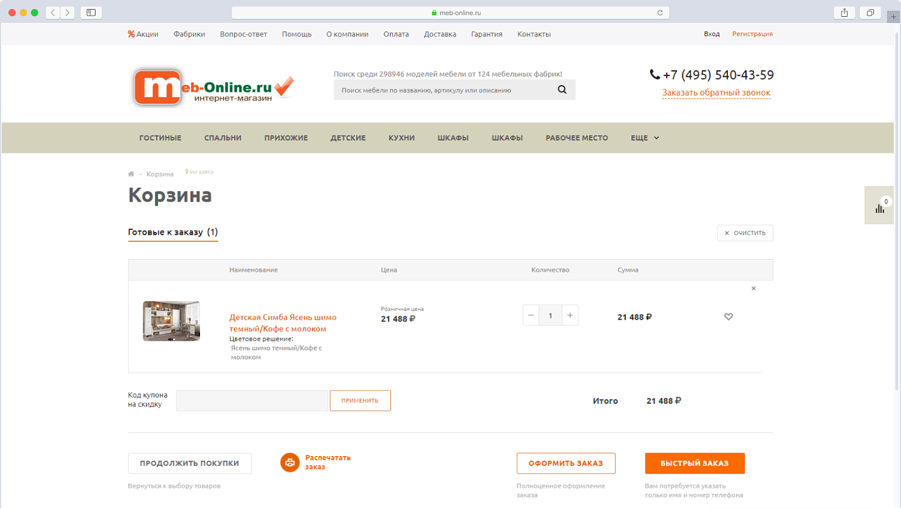Select the Готовые к заказу tab
Viewport: 901px width, 509px height.
click(x=172, y=232)
